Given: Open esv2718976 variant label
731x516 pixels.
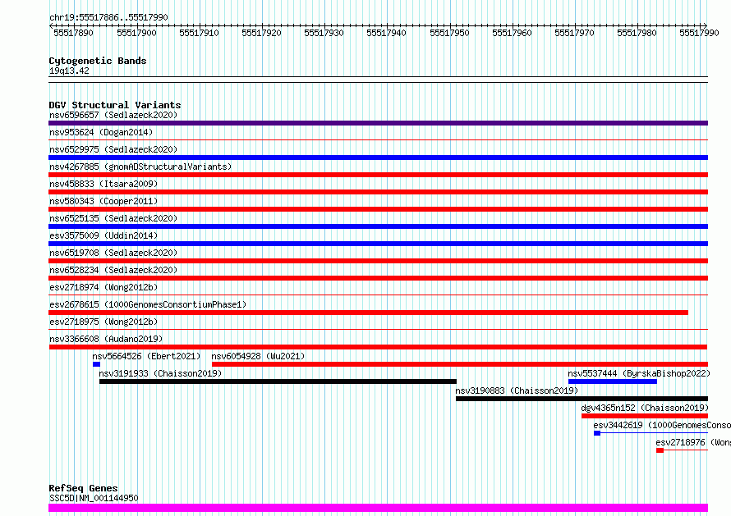Looking at the screenshot, I should tap(693, 442).
